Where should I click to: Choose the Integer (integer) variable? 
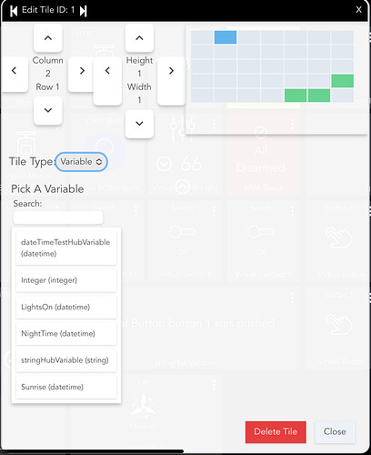tap(66, 280)
